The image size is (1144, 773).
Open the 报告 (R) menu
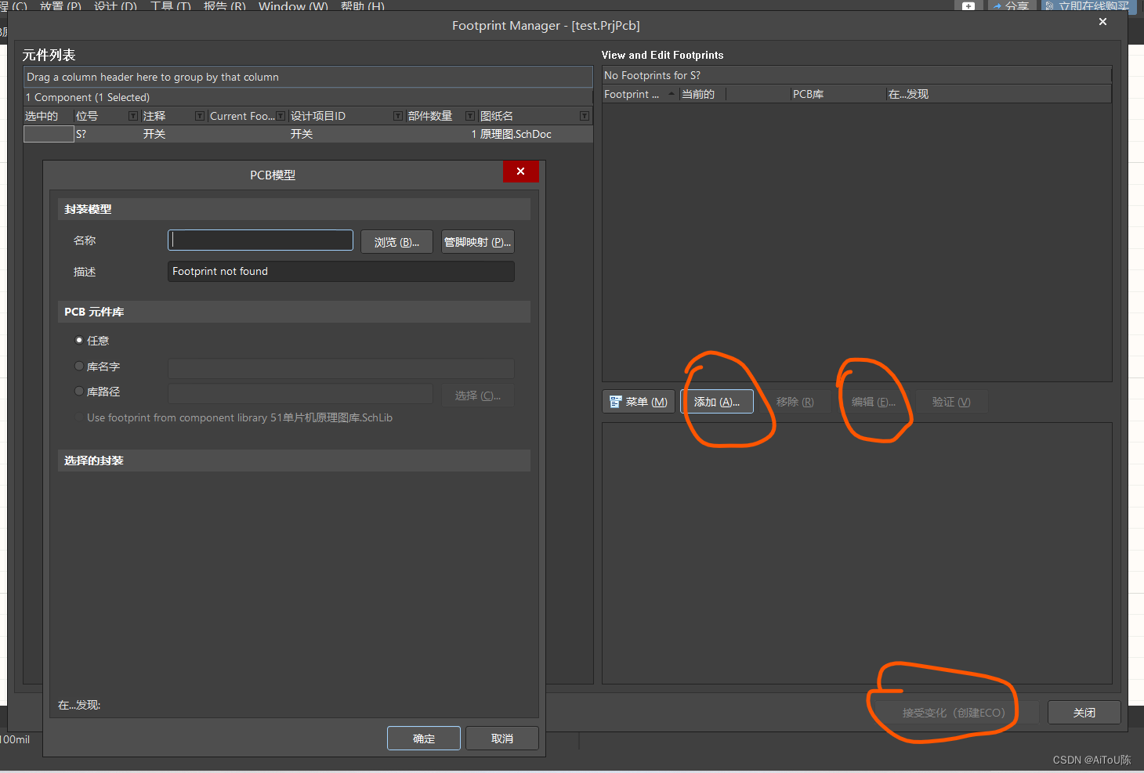click(x=224, y=5)
